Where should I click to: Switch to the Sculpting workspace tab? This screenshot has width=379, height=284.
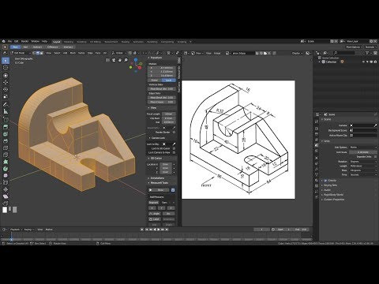(81, 42)
